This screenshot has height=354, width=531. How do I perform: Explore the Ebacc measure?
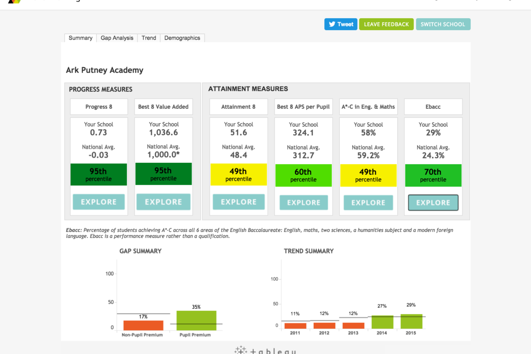pos(433,202)
